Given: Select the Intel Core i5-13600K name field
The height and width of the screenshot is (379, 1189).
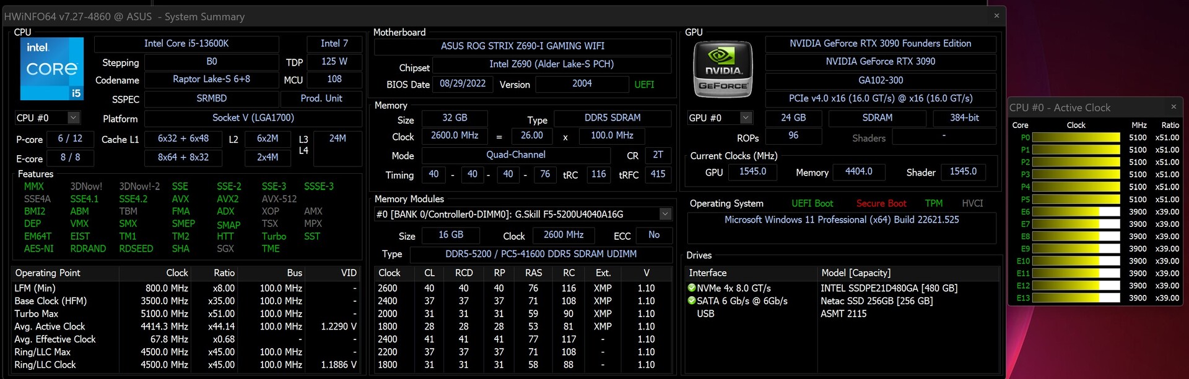Looking at the screenshot, I should [x=186, y=43].
